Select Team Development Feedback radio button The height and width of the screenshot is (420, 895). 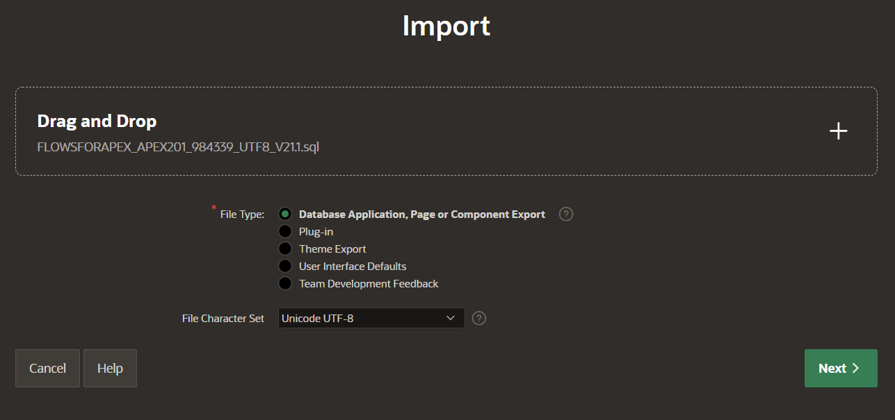[x=285, y=283]
